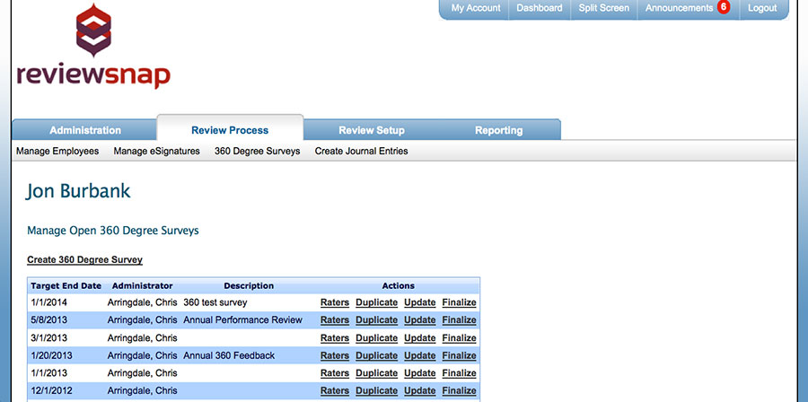Log out of Reviewsnap
The width and height of the screenshot is (808, 402).
762,8
